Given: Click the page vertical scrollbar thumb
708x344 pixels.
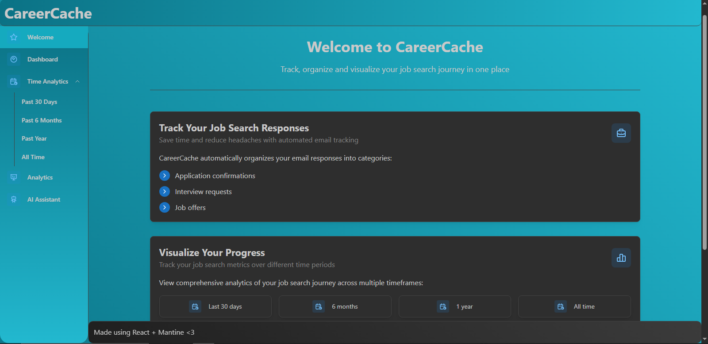Looking at the screenshot, I should click(704, 133).
